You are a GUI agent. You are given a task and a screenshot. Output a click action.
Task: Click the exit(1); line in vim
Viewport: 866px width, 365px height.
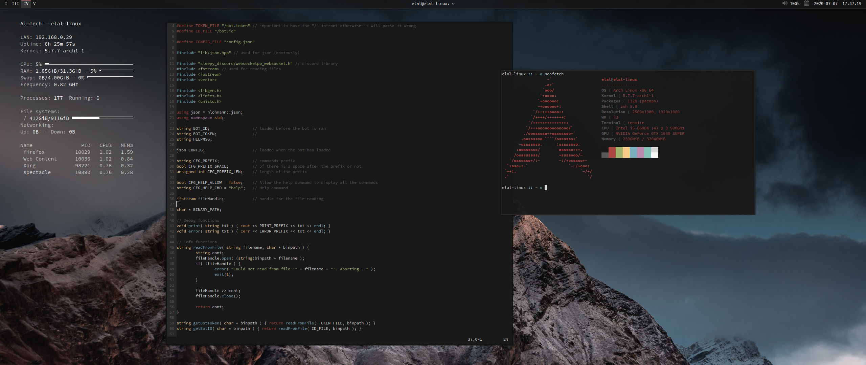point(224,274)
